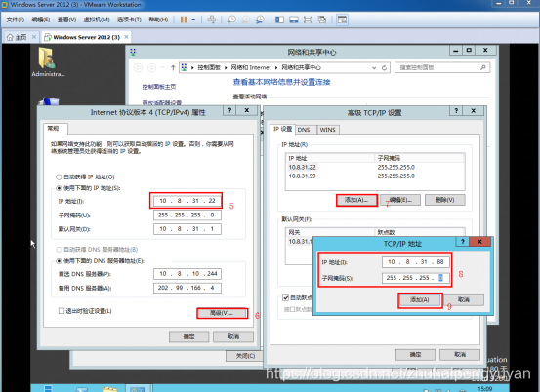Close the Windows Server 2012 (3) tab

pos(126,37)
